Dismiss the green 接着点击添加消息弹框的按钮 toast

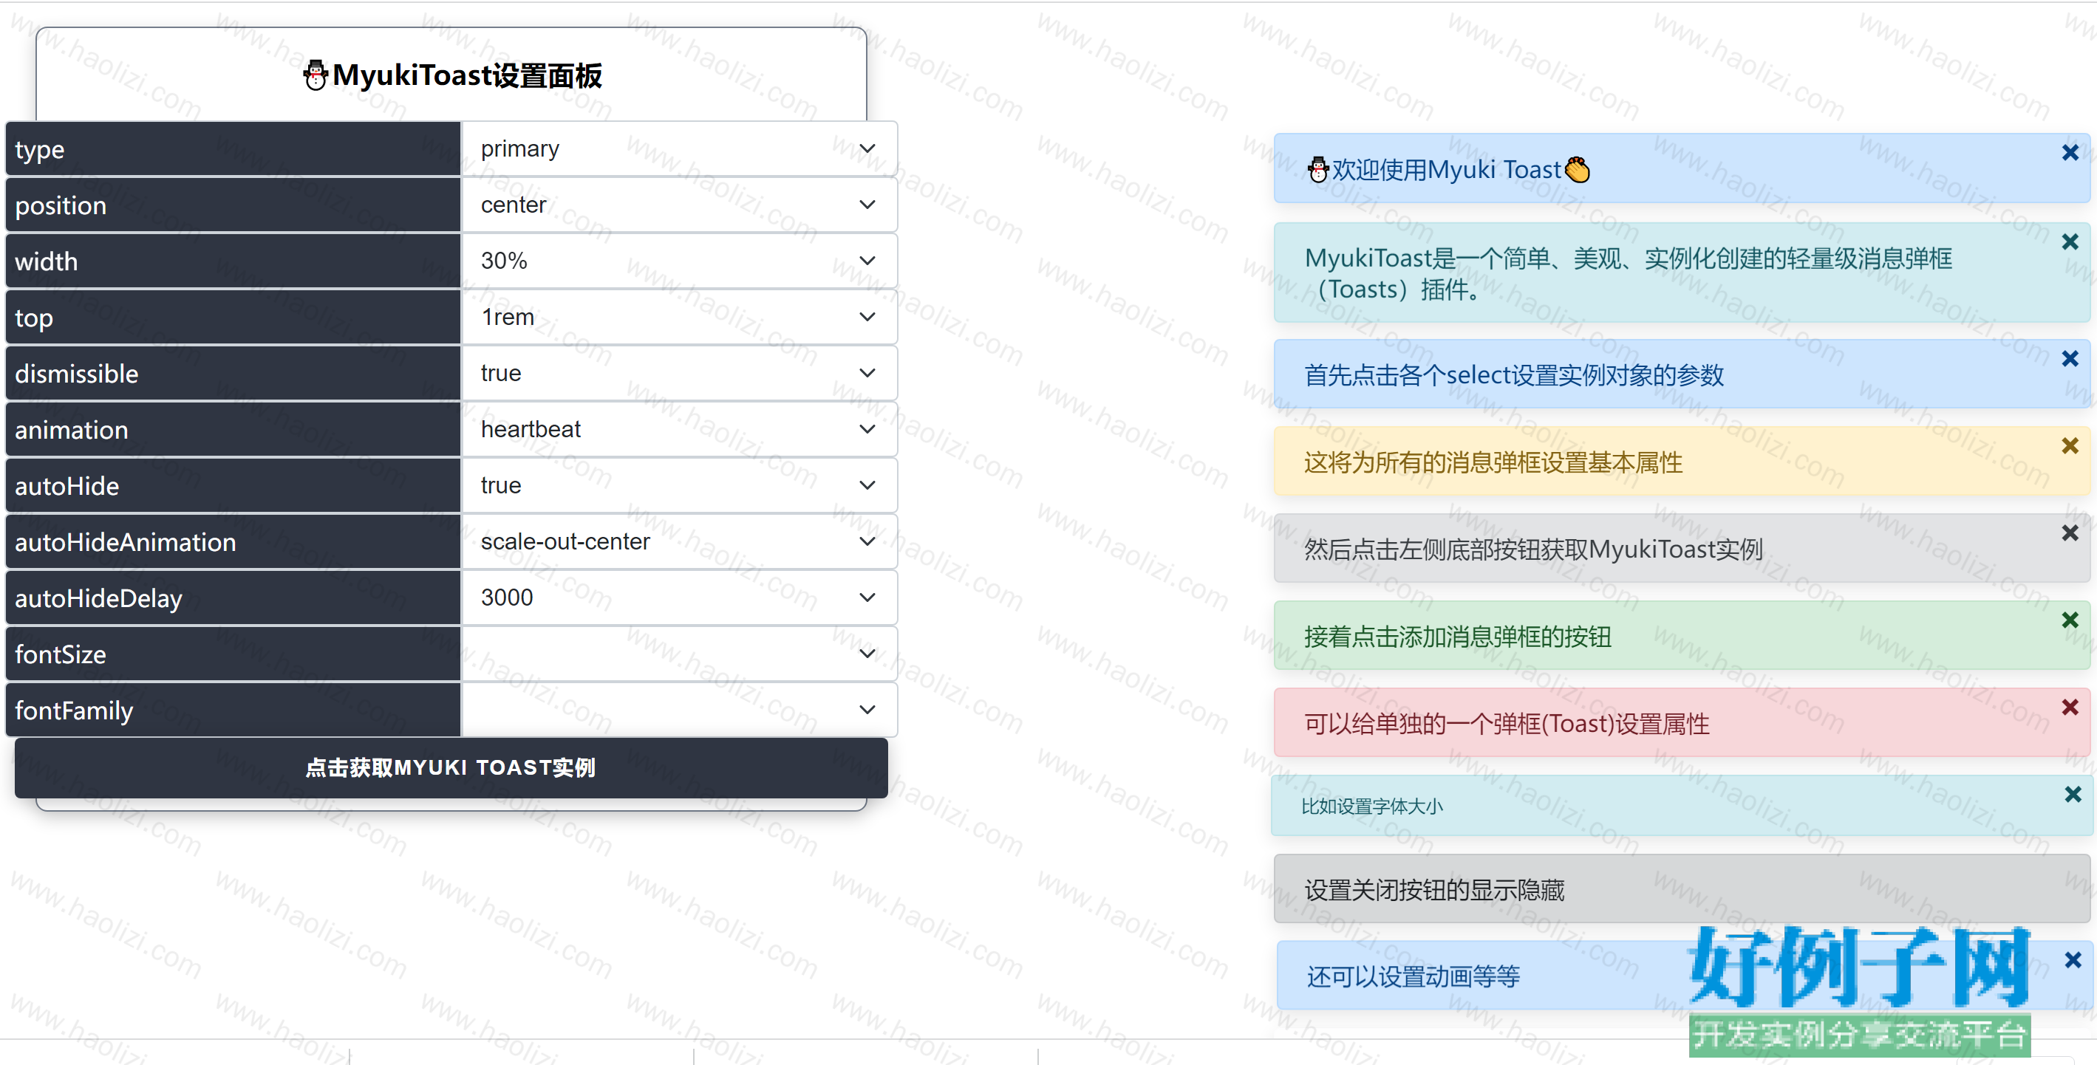coord(2070,620)
